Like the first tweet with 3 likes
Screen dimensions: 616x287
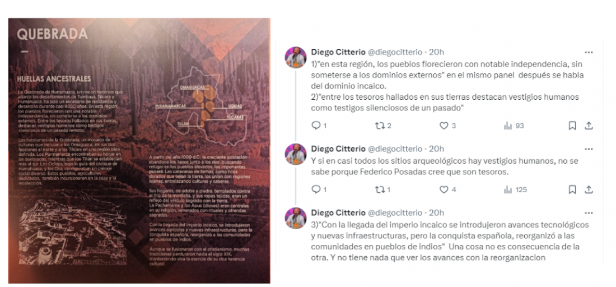447,126
